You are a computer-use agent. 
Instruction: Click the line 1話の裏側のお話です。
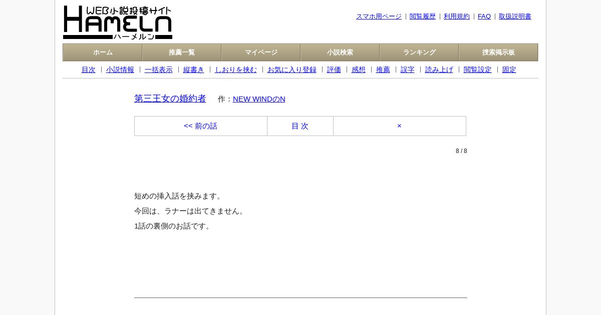tap(174, 226)
